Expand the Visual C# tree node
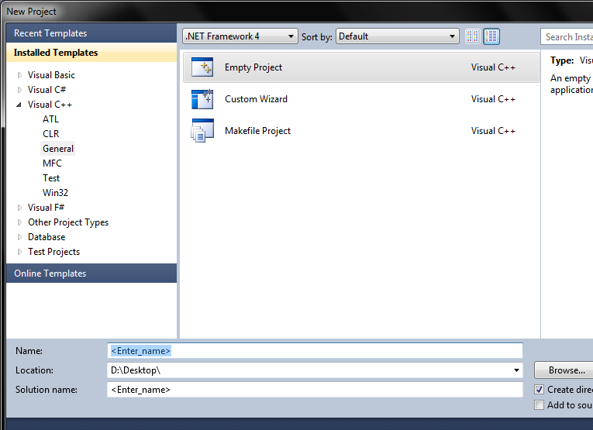Screen dimensions: 593x430 19,90
